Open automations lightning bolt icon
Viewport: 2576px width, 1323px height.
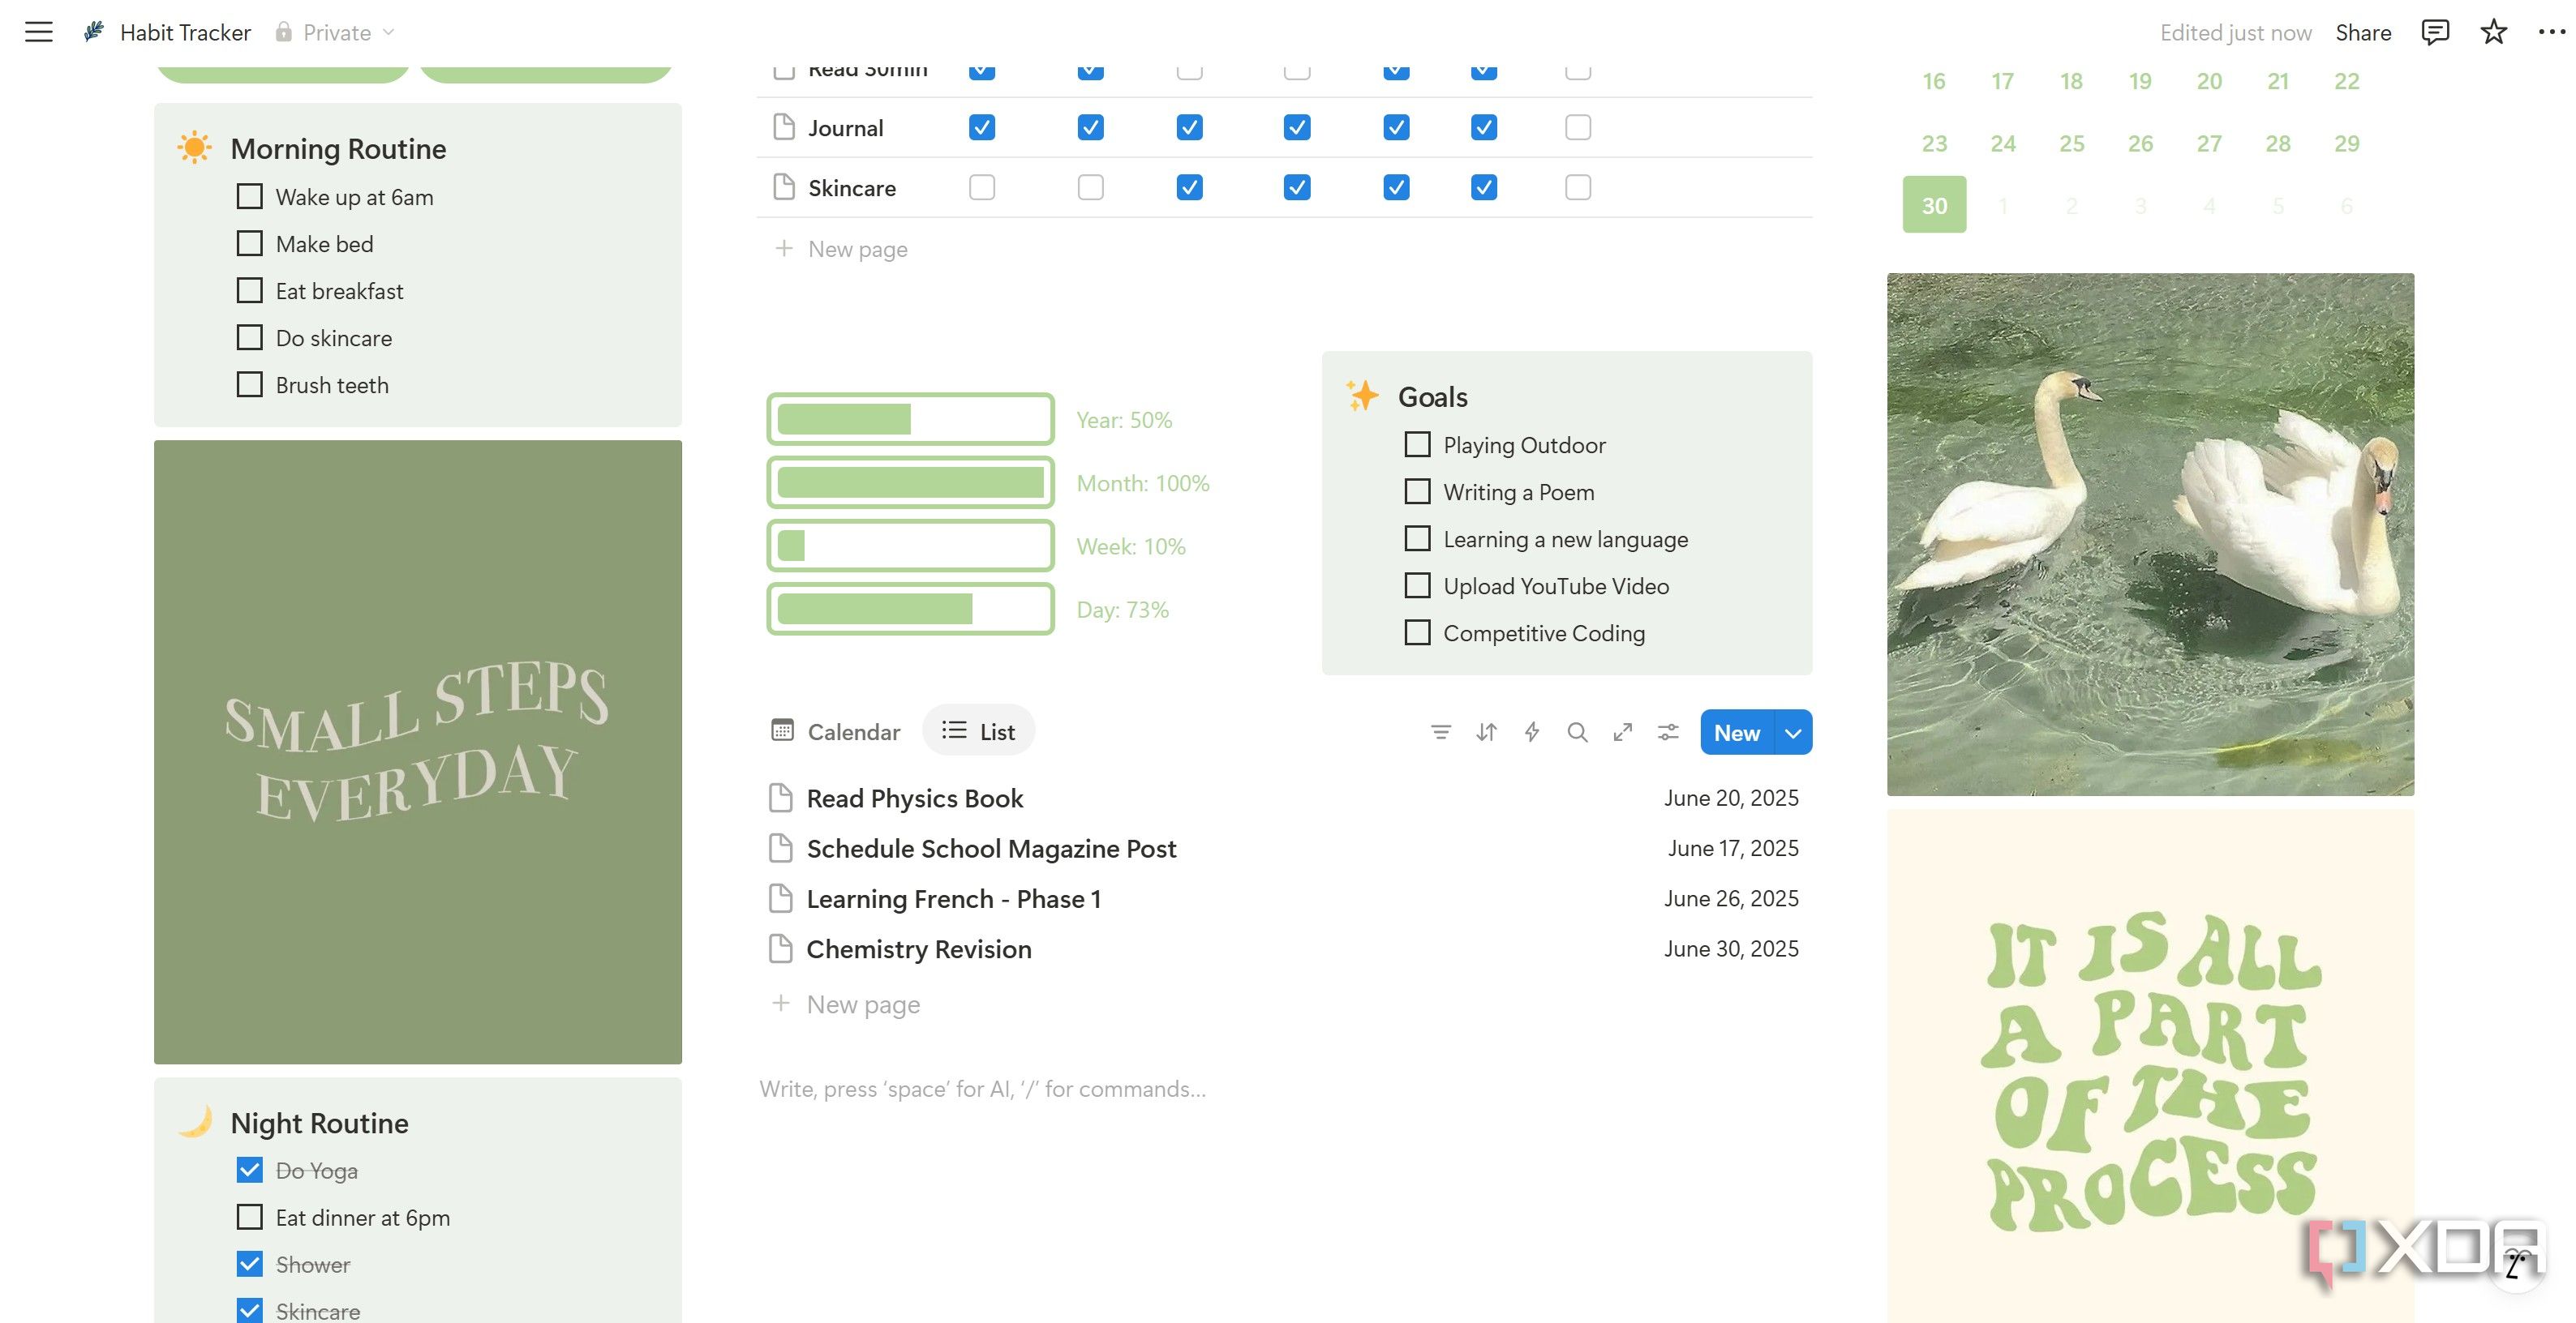click(1531, 733)
